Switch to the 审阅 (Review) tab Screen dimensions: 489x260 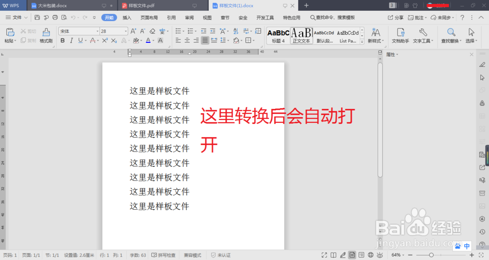(189, 18)
